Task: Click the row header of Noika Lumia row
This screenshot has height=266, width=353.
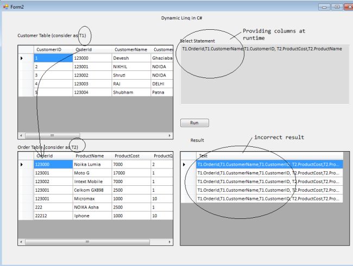Action: click(26, 164)
